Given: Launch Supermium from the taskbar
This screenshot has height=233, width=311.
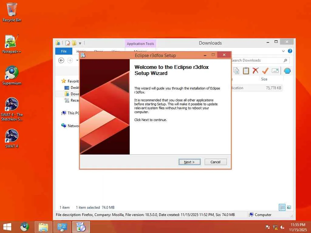Looking at the screenshot, I should (x=25, y=227).
